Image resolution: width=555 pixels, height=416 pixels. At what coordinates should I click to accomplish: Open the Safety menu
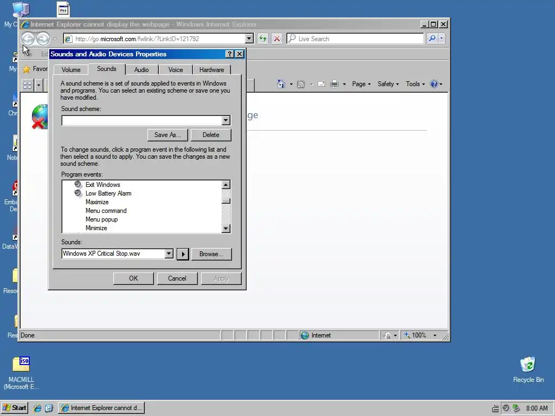388,84
